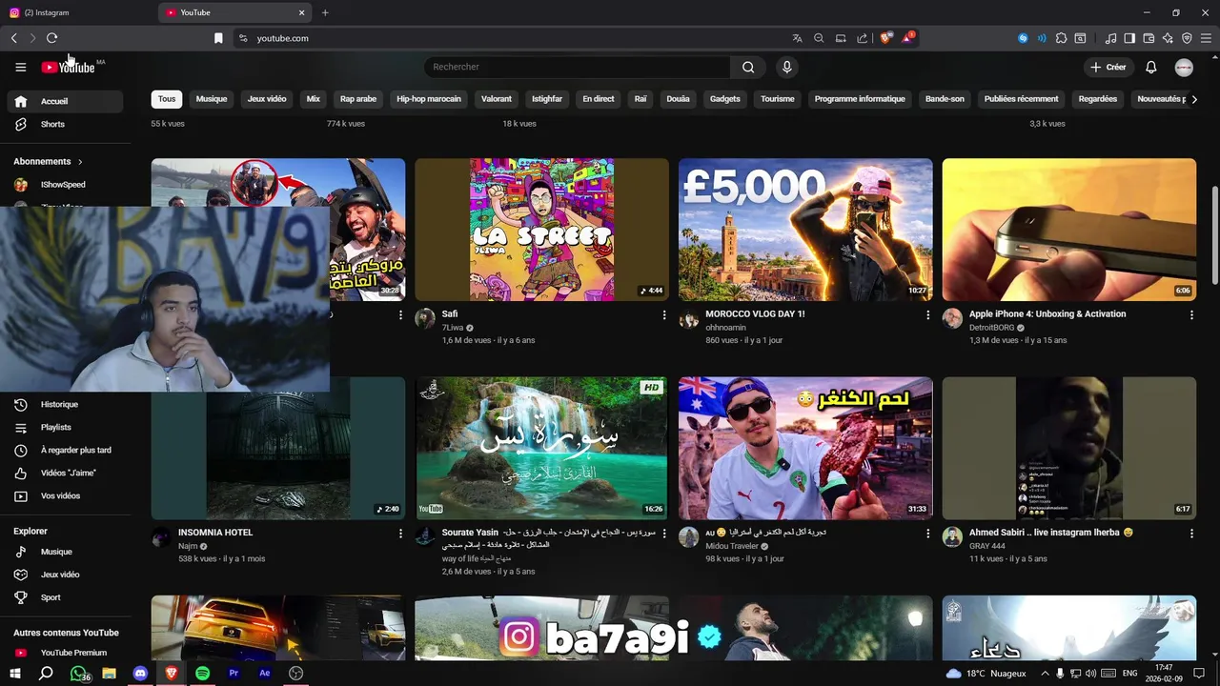The width and height of the screenshot is (1220, 686).
Task: Expand the Abonnements section arrow
Action: 80,162
